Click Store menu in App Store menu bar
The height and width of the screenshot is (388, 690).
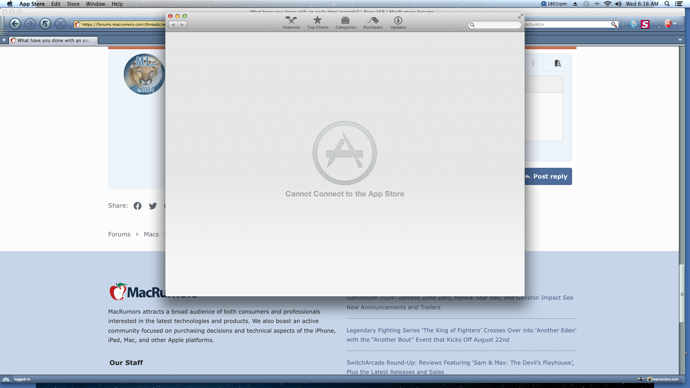coord(73,4)
